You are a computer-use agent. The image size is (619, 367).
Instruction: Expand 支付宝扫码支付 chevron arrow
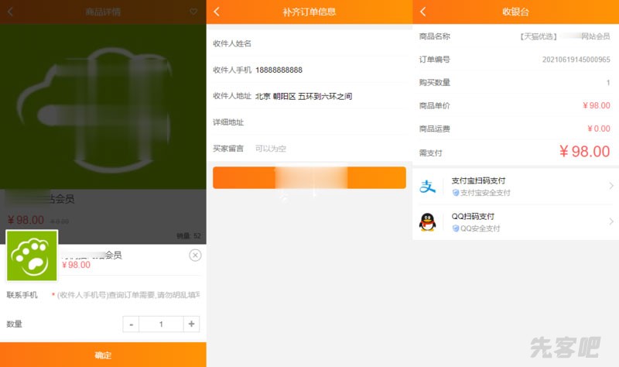click(610, 186)
